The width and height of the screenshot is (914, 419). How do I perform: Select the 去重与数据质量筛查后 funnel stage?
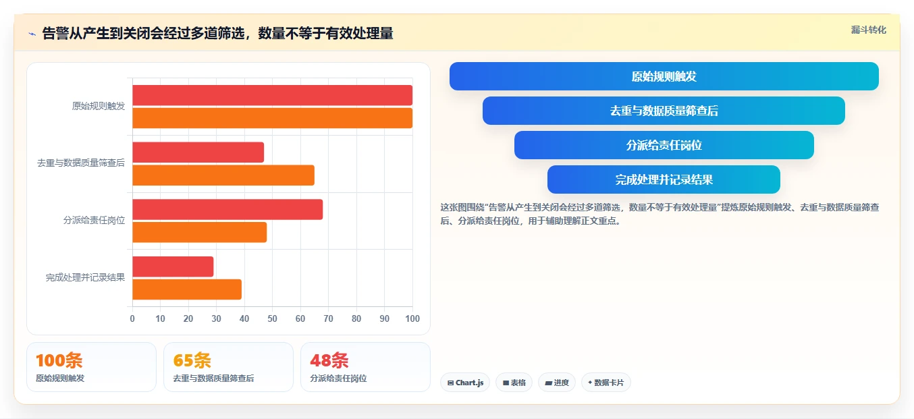point(664,111)
